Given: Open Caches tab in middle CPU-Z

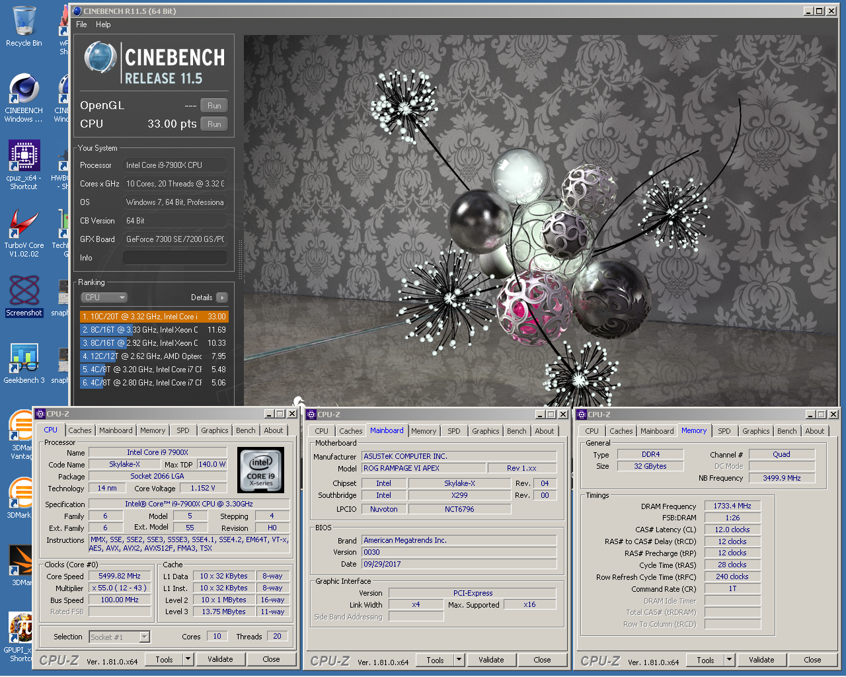Looking at the screenshot, I should pos(351,431).
